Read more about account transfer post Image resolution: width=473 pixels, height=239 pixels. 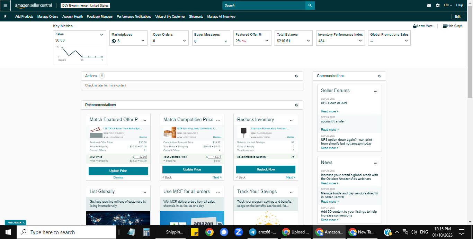(x=329, y=130)
